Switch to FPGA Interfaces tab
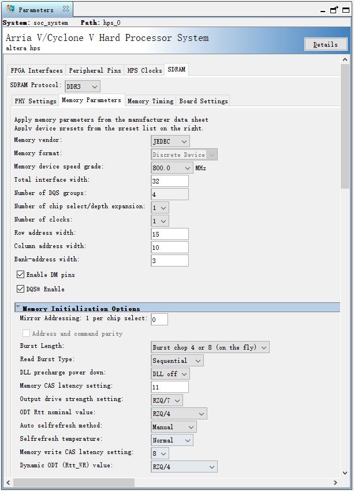The height and width of the screenshot is (491, 354). pyautogui.click(x=37, y=70)
